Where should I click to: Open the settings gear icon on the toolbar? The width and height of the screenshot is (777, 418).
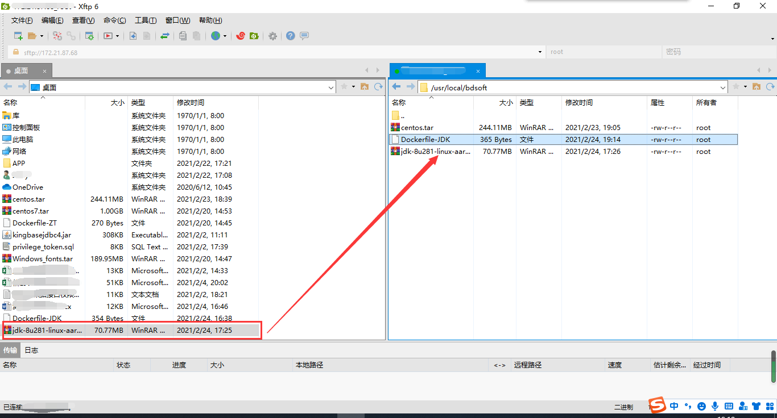272,35
